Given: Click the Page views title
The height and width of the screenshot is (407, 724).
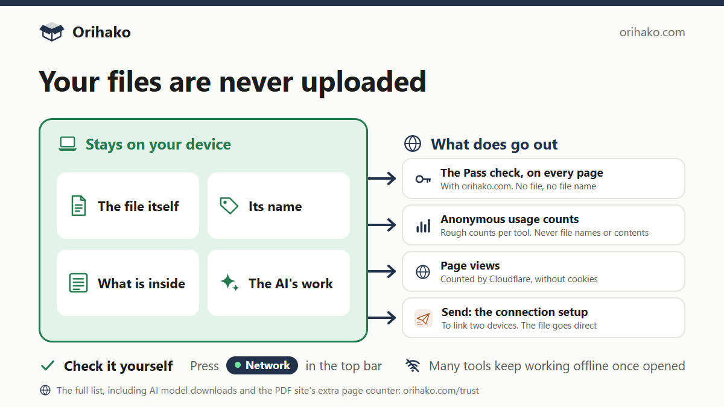Looking at the screenshot, I should pos(470,266).
